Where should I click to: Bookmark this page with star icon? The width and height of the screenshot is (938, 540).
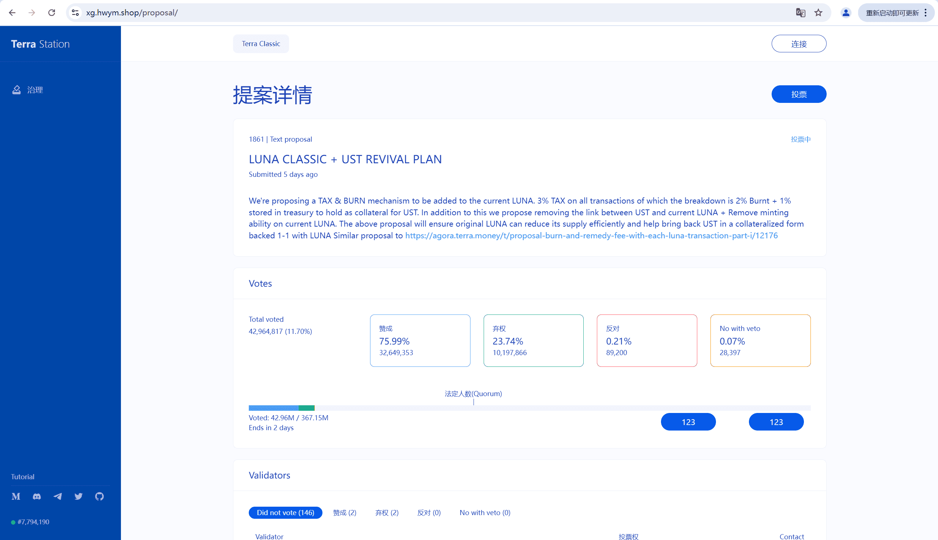coord(819,12)
